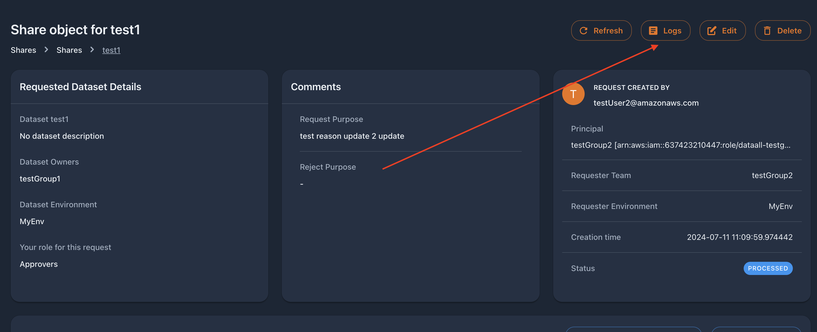Click first breadcrumb chevron separator

(x=46, y=49)
